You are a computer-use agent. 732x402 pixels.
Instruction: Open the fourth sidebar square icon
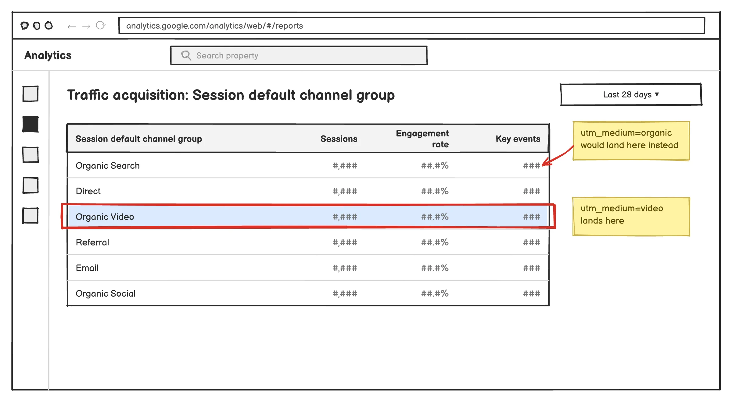(30, 185)
